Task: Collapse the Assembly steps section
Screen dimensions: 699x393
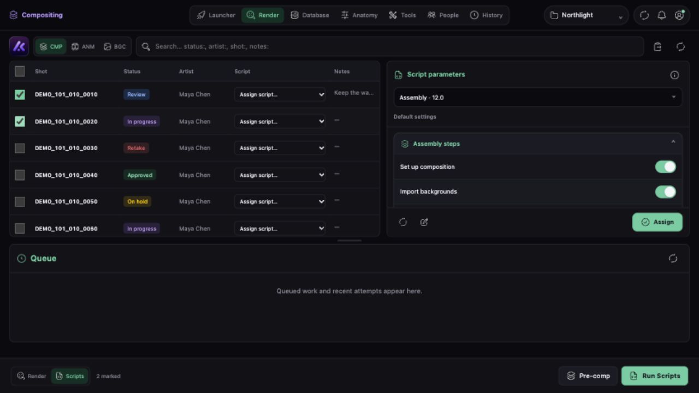Action: click(x=673, y=142)
